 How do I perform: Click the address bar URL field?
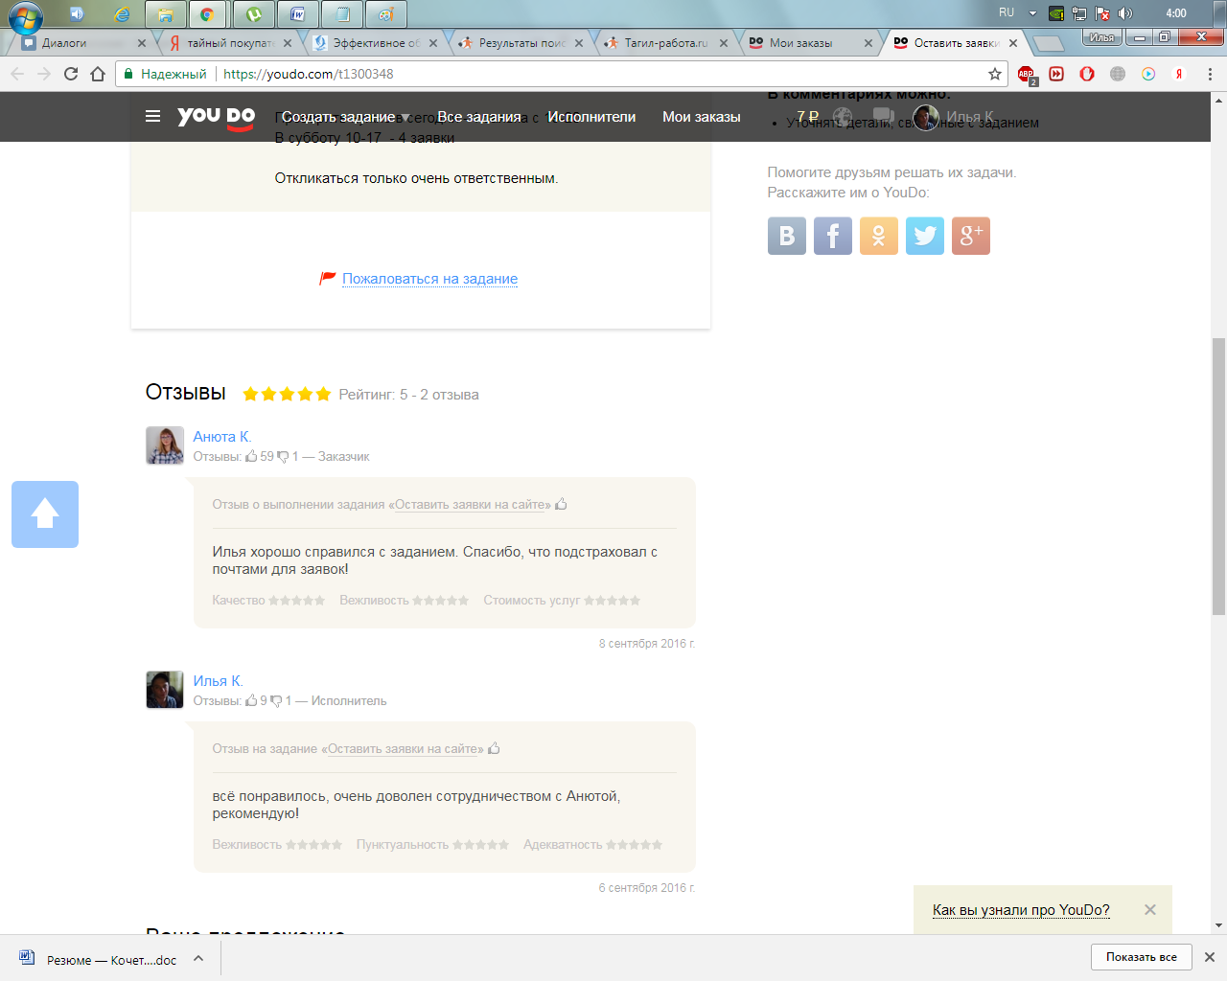point(575,74)
